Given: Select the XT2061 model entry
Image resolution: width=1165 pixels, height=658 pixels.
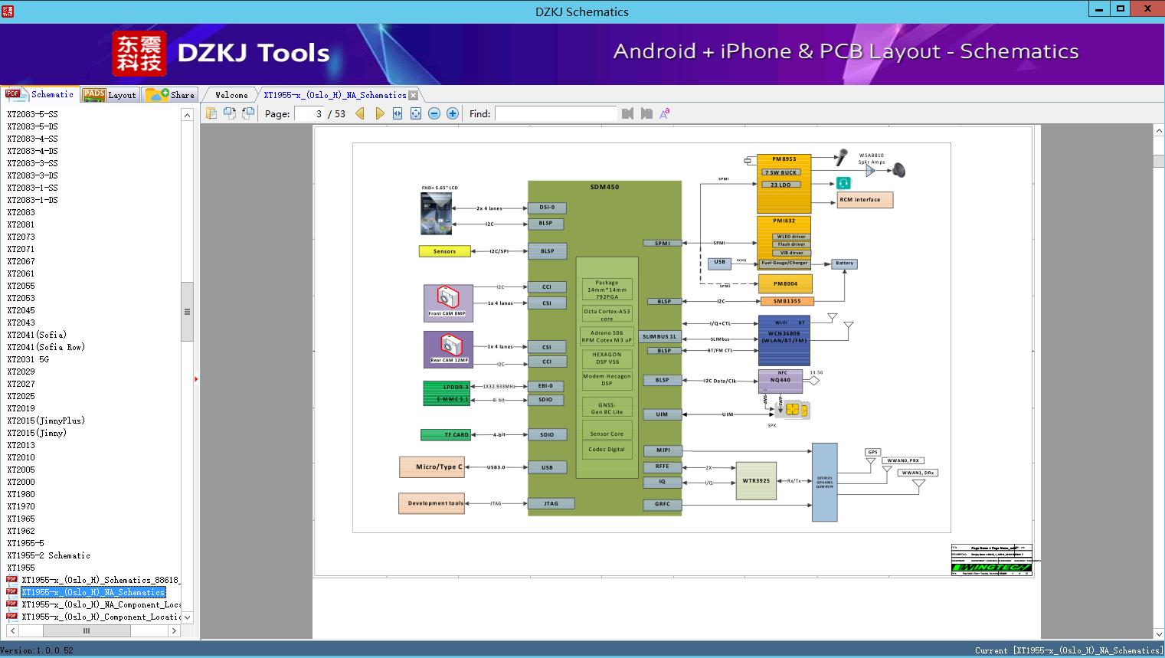Looking at the screenshot, I should 21,273.
